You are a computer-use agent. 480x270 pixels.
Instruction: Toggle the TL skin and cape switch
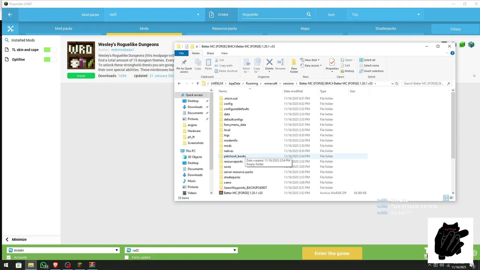tap(50, 49)
